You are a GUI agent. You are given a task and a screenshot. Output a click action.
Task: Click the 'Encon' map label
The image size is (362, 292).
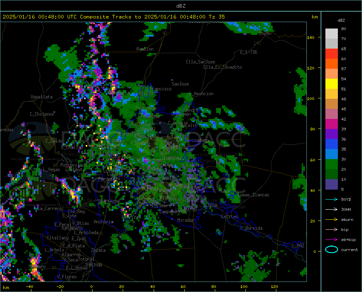[x=265, y=33]
